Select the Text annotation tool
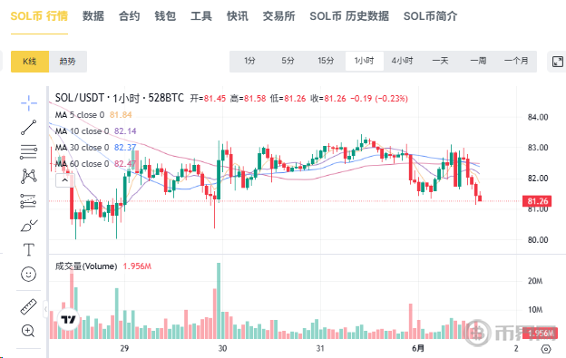The image size is (566, 358). tap(29, 249)
